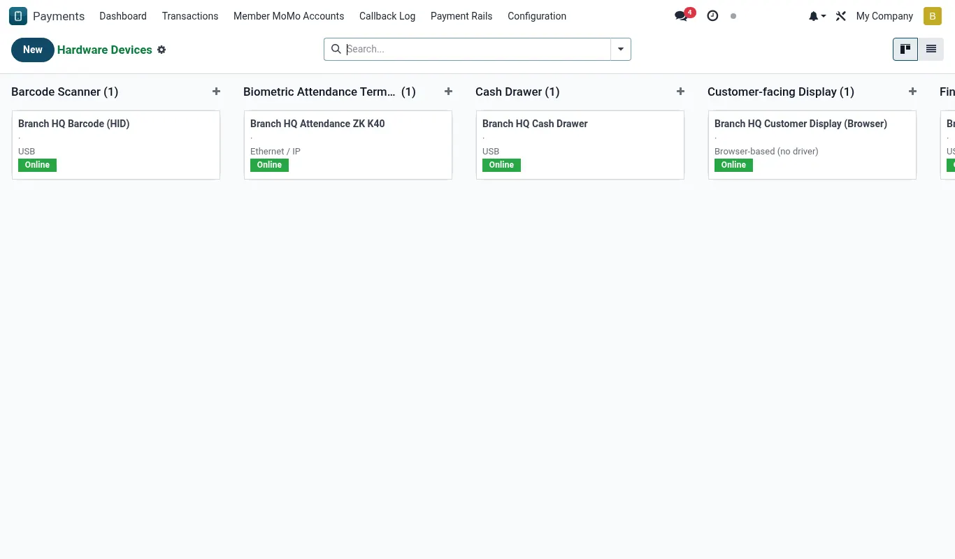Image resolution: width=955 pixels, height=559 pixels.
Task: Expand the search options dropdown arrow
Action: pos(621,49)
